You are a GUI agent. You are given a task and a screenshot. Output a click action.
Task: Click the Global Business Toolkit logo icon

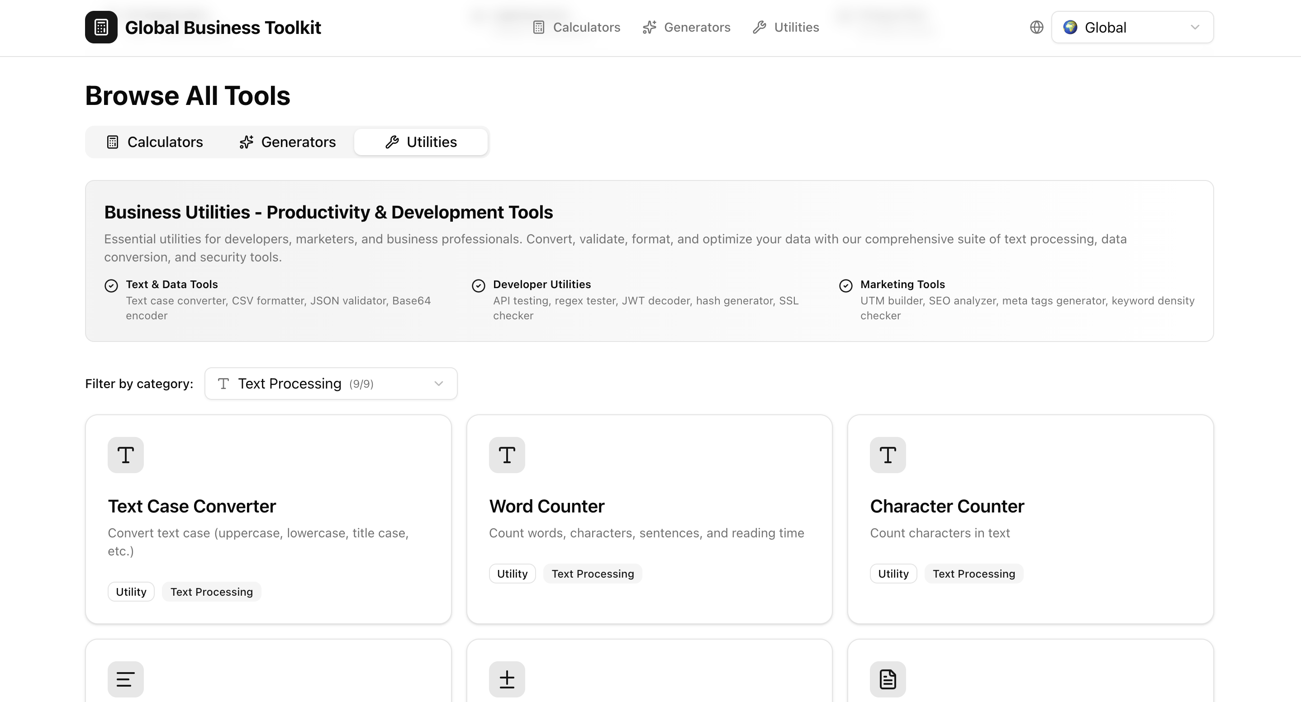pyautogui.click(x=101, y=27)
